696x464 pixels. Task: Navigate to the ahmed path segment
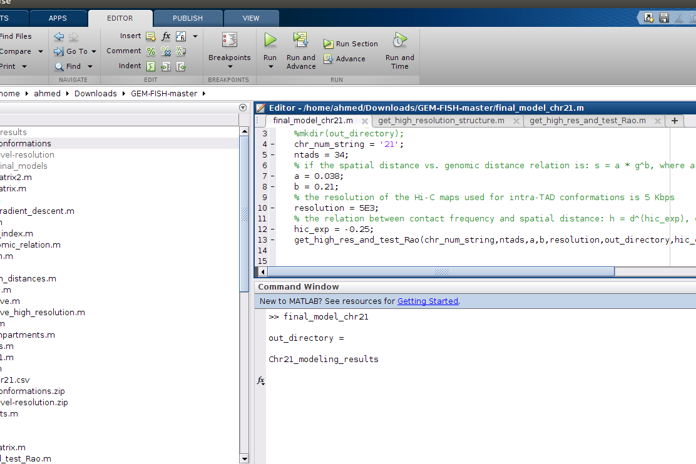point(47,94)
